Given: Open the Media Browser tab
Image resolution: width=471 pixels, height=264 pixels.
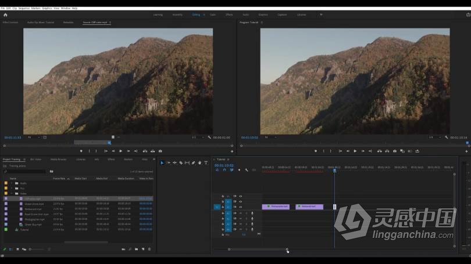Looking at the screenshot, I should coord(58,160).
